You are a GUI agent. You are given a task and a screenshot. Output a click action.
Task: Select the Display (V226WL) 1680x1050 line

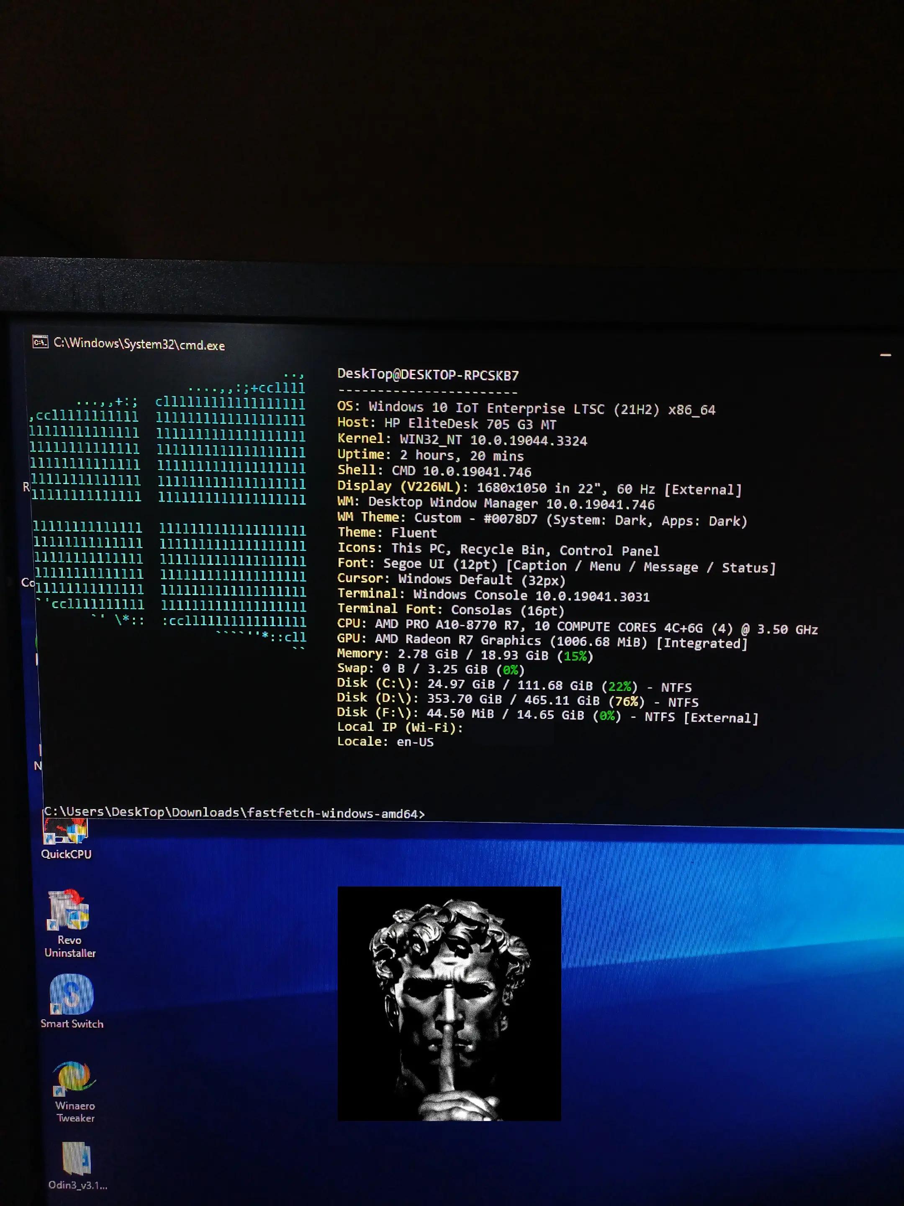click(539, 488)
